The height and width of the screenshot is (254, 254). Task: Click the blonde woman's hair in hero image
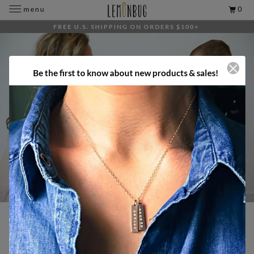click(62, 44)
